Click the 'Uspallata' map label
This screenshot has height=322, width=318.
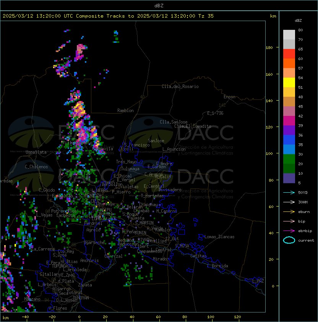click(x=36, y=152)
